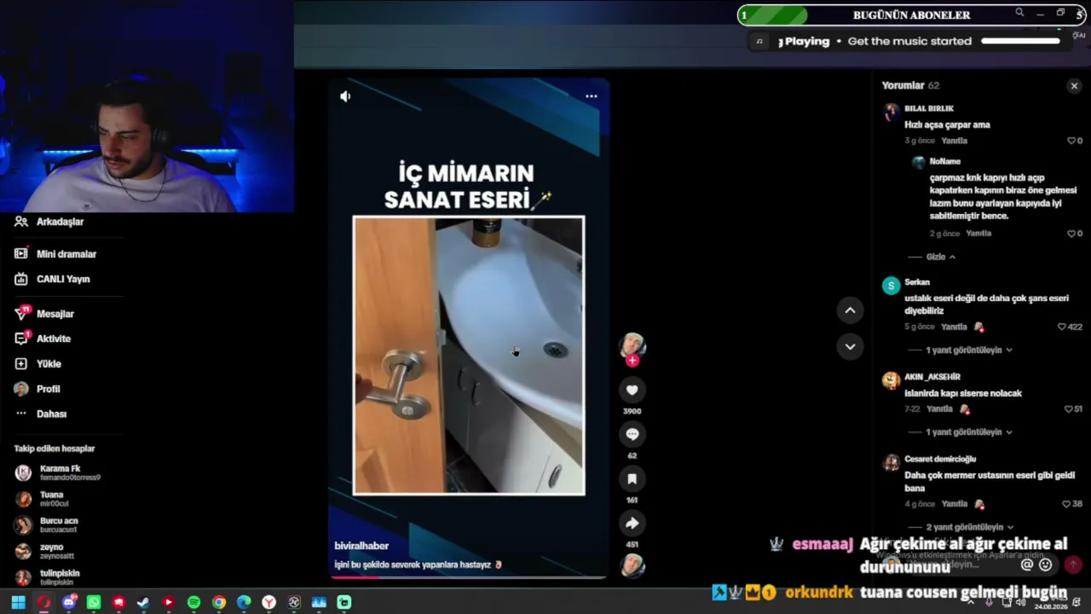Screen dimensions: 1091x614
Task: Open Discord from the taskbar
Action: click(69, 603)
